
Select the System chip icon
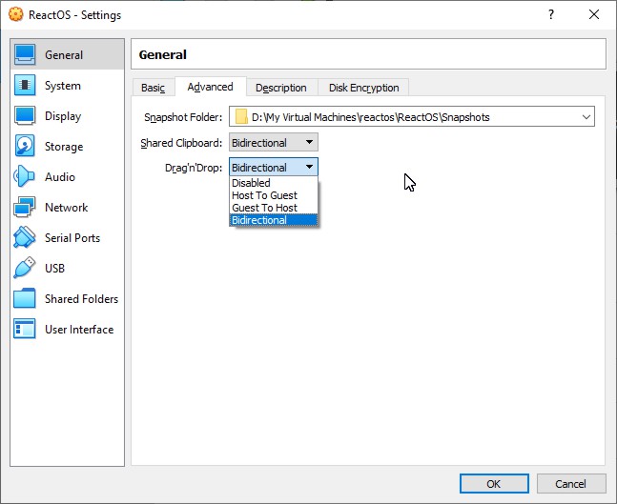25,85
